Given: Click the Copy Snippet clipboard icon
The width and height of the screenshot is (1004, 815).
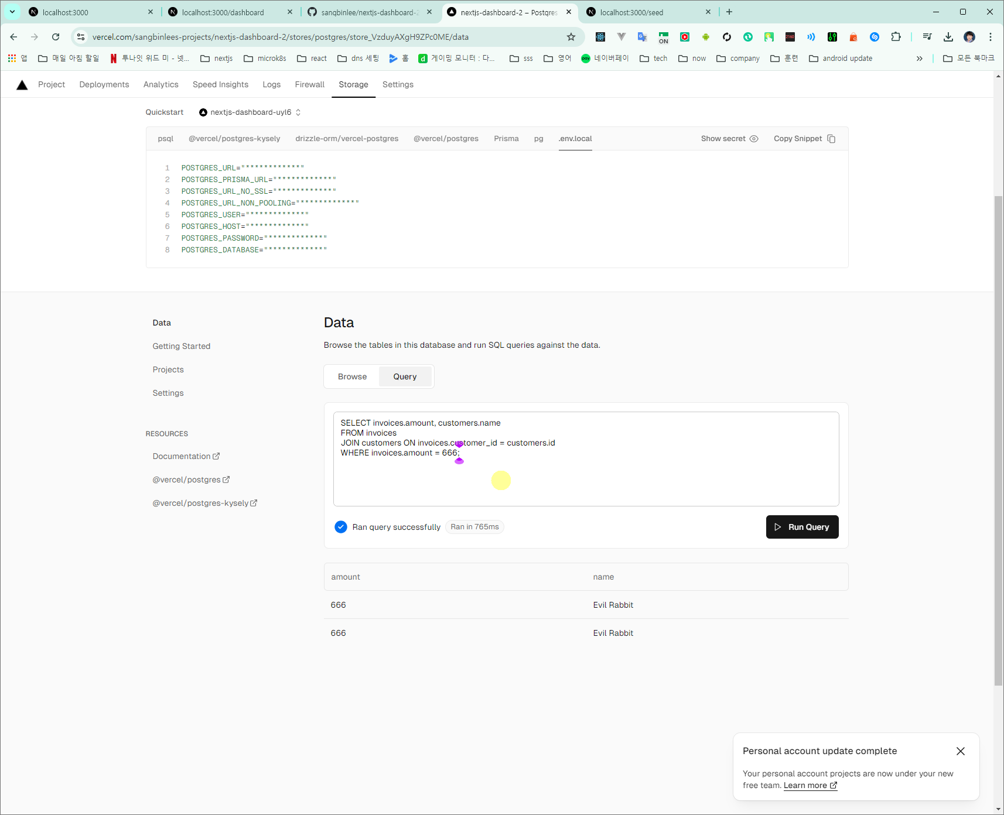Looking at the screenshot, I should [831, 139].
